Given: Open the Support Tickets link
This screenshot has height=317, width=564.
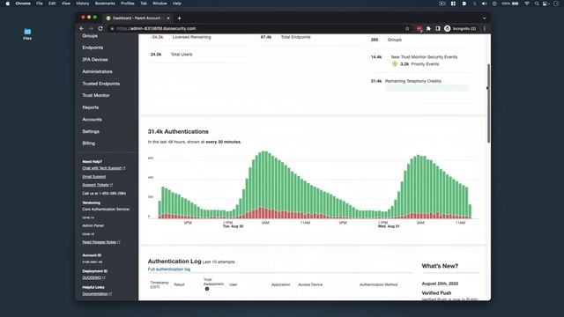Looking at the screenshot, I should [95, 185].
